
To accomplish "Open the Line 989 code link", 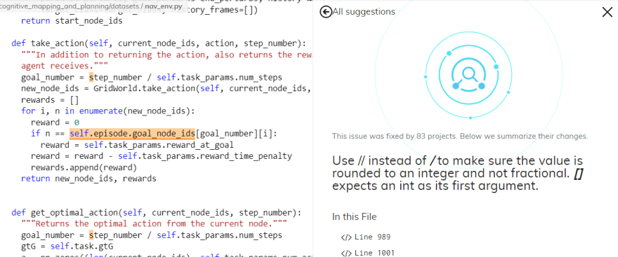I will click(372, 237).
